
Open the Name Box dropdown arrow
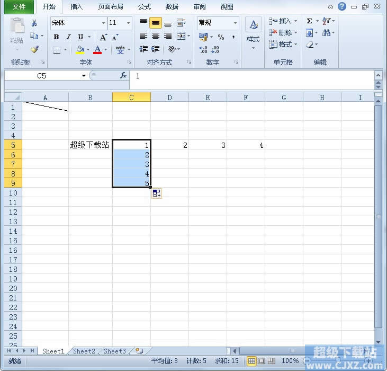[x=84, y=76]
